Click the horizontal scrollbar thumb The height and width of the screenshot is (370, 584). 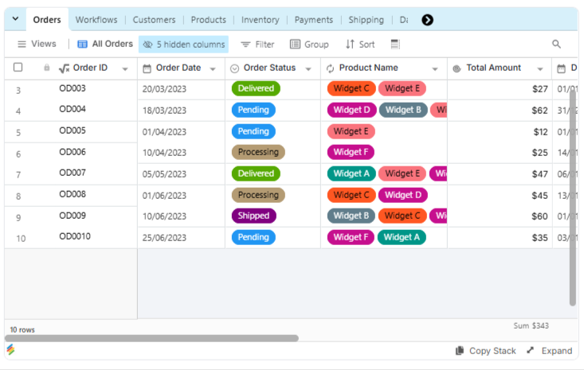(x=151, y=338)
